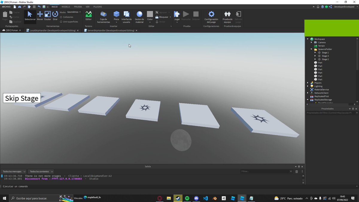359x202 pixels.
Task: Collapse the SpawnsFolder node
Action: 311,49
